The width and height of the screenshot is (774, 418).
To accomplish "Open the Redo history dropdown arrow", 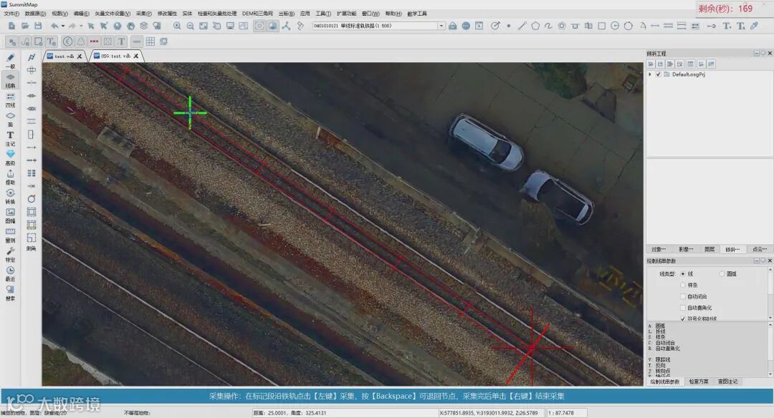I will coord(81,26).
